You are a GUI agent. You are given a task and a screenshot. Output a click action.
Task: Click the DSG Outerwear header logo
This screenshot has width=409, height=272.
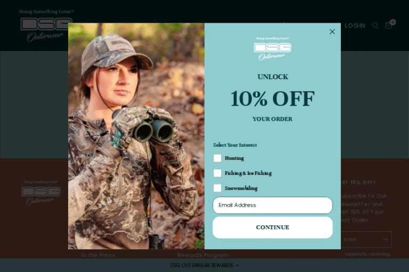[x=46, y=25]
